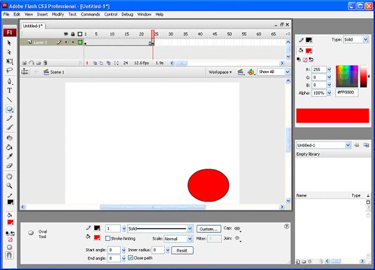Choose the Eraser tool

(9, 166)
